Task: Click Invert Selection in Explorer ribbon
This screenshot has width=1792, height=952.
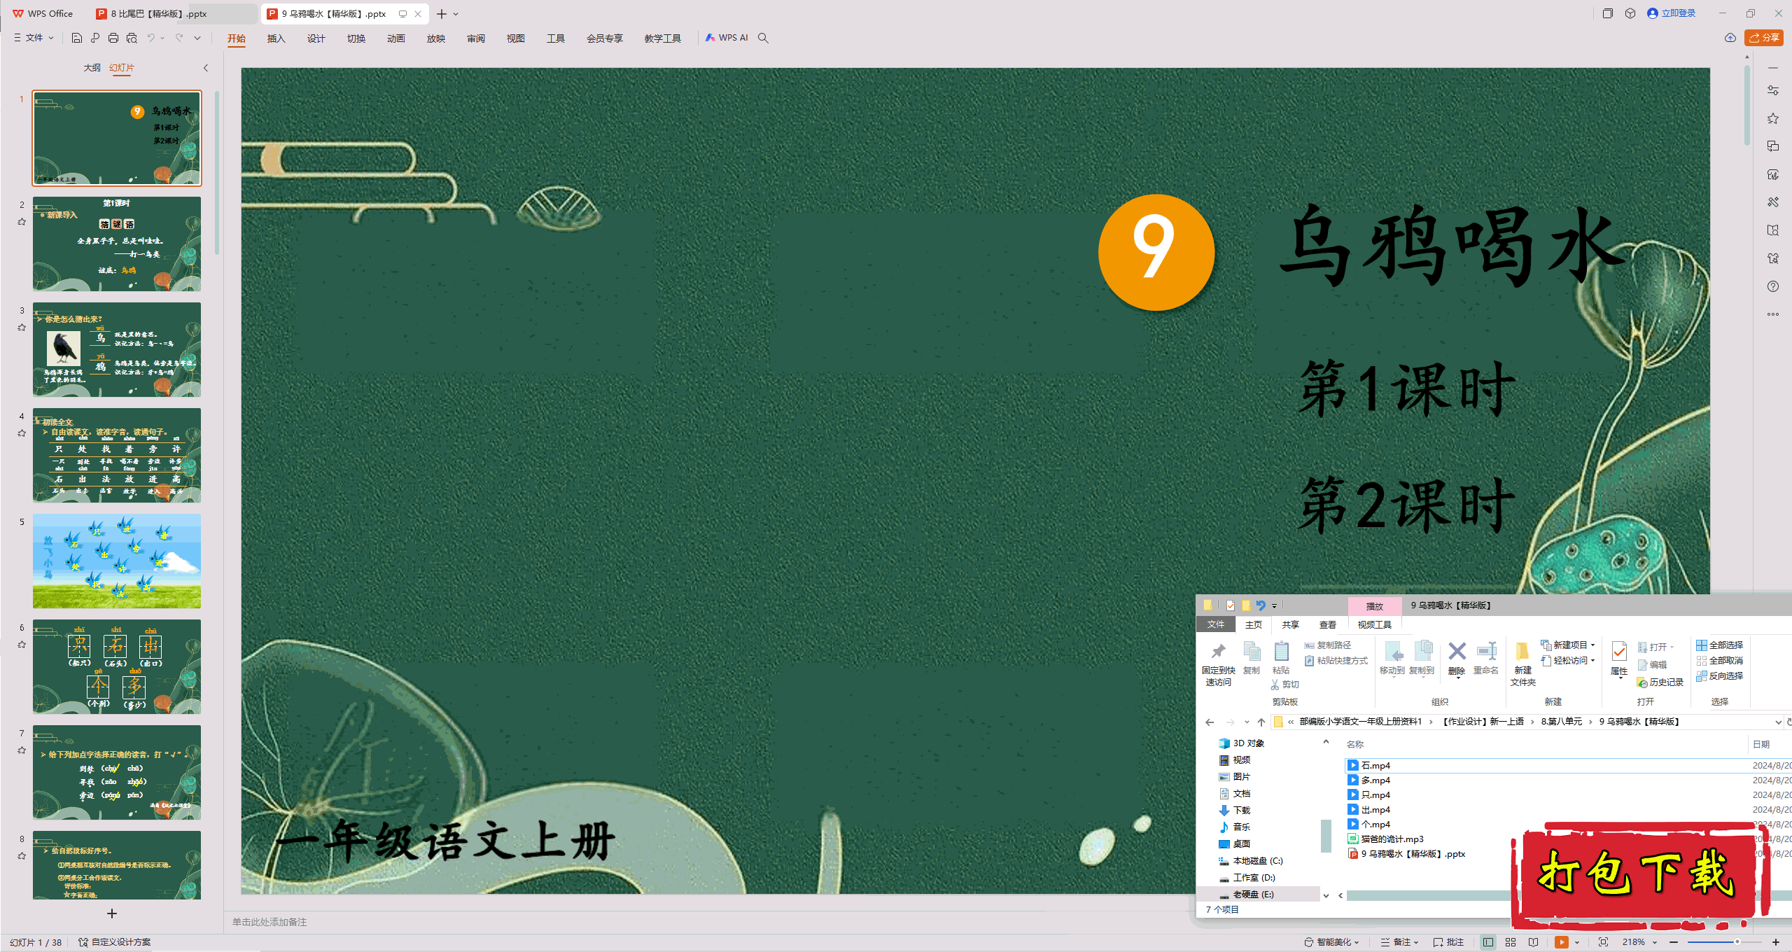Action: point(1720,676)
